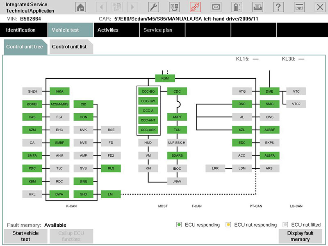The image size is (328, 246).
Task: Select the KGM gateway control unit
Action: pos(165,78)
